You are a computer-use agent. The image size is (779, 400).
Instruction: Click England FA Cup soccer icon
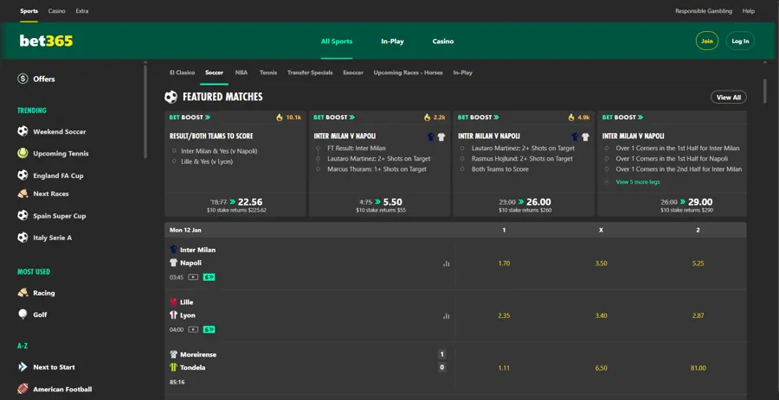tap(23, 175)
